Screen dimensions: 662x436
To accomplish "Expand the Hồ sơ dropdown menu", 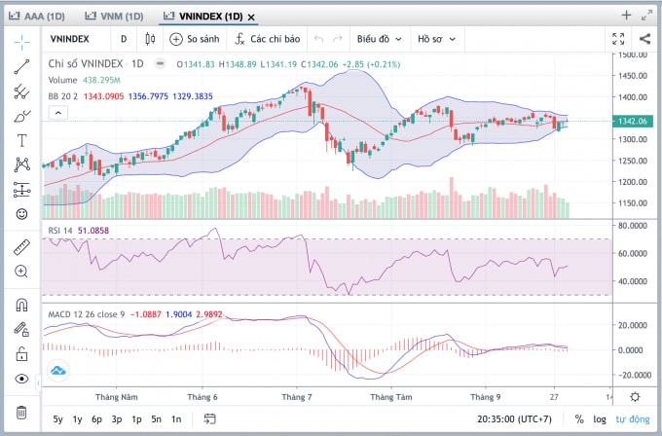I will [x=436, y=39].
